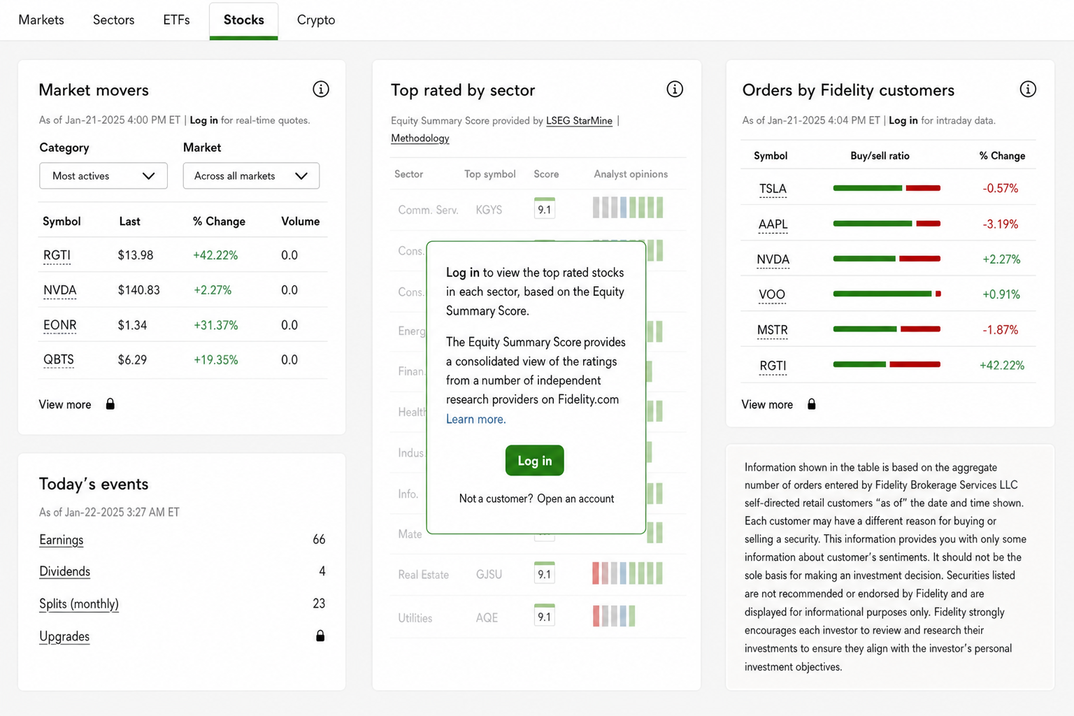This screenshot has height=716, width=1074.
Task: Click the GJSU top symbol
Action: [489, 575]
